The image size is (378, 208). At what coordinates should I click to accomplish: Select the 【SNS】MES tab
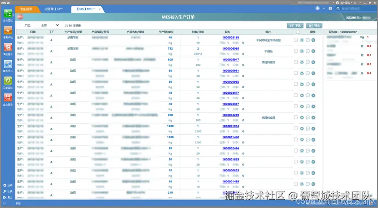coord(86,9)
